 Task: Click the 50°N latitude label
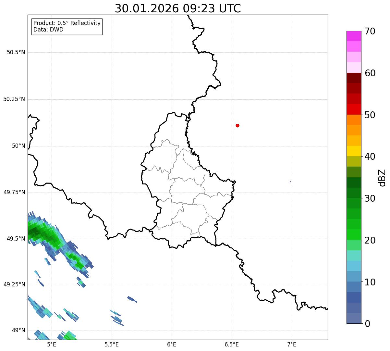[x=18, y=146]
